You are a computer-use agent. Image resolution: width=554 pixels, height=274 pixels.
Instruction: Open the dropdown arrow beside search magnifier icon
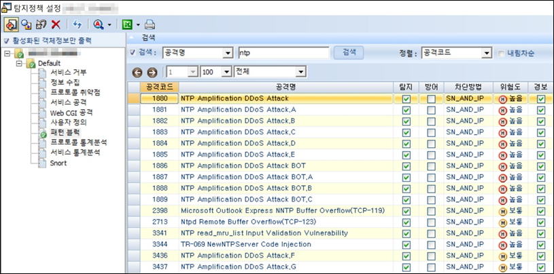[109, 24]
